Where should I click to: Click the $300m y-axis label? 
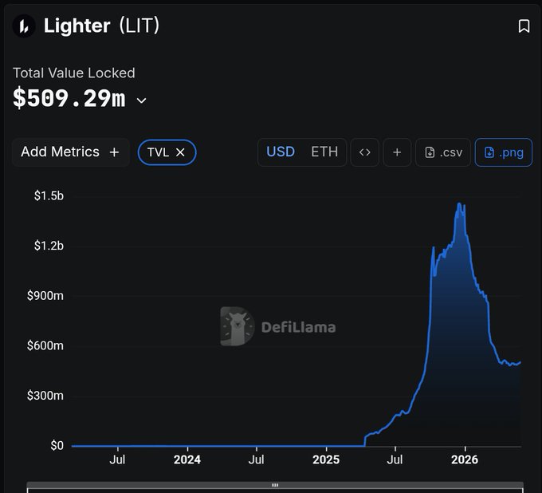45,395
